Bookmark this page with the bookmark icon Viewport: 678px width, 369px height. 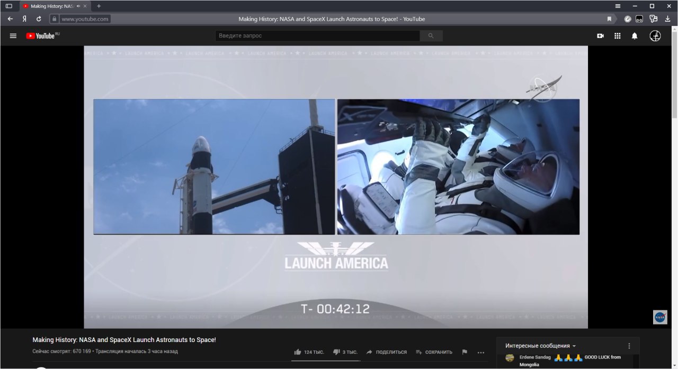(x=609, y=19)
